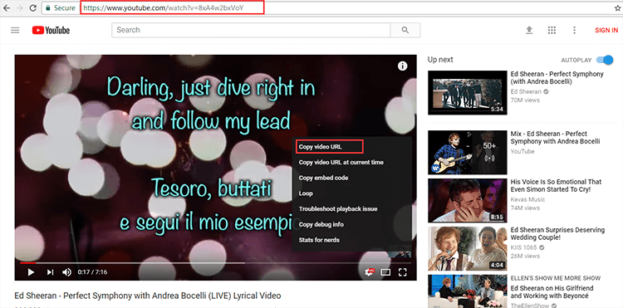Click the main video title below player

(148, 296)
